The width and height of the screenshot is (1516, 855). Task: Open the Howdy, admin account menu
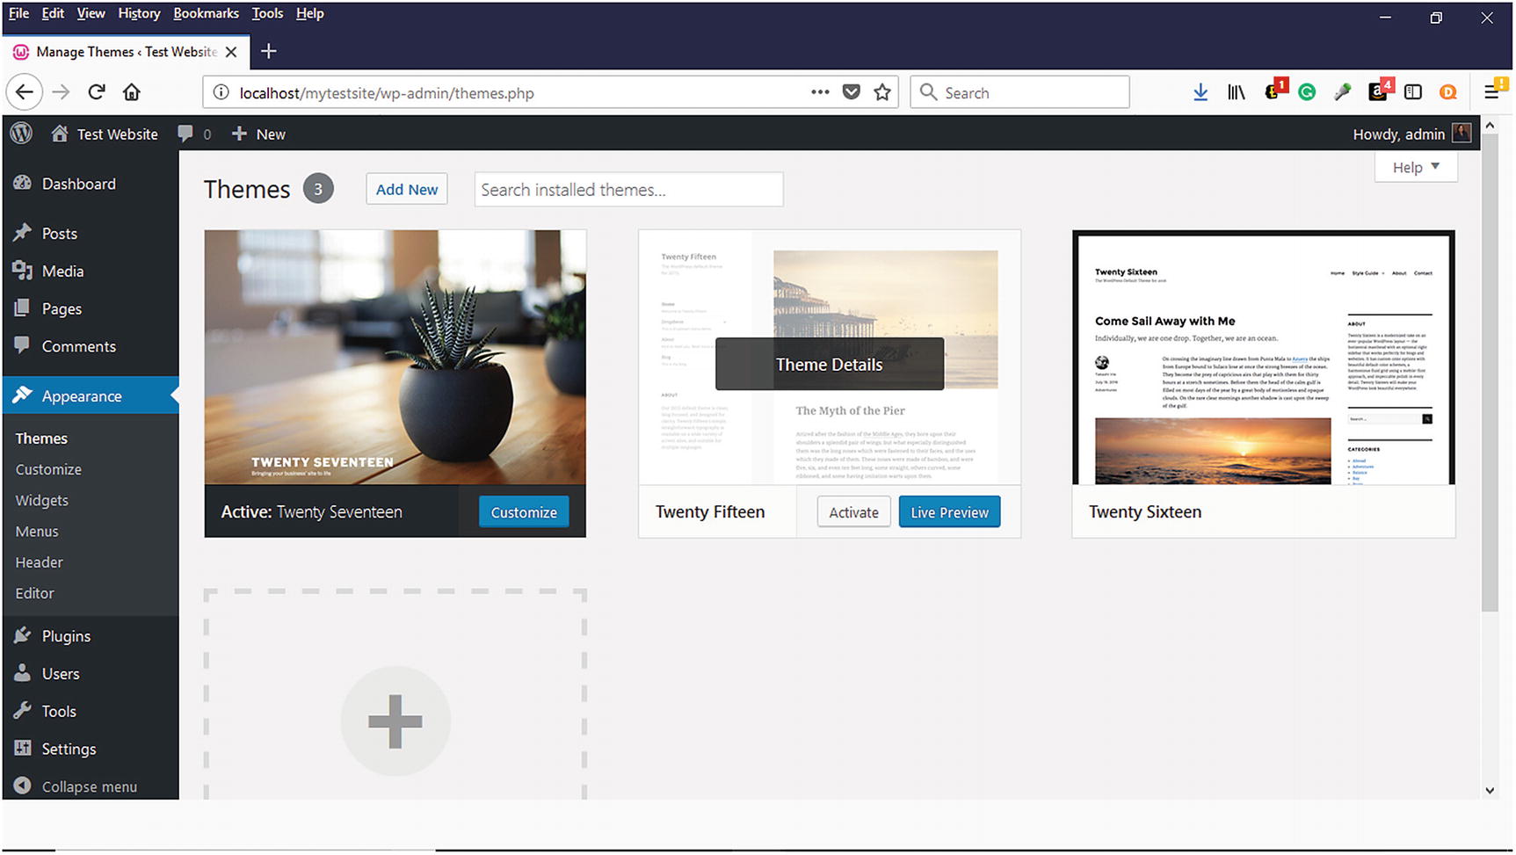[x=1411, y=134]
